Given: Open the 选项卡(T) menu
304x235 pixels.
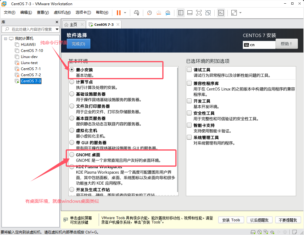Looking at the screenshot, I should point(83,13).
